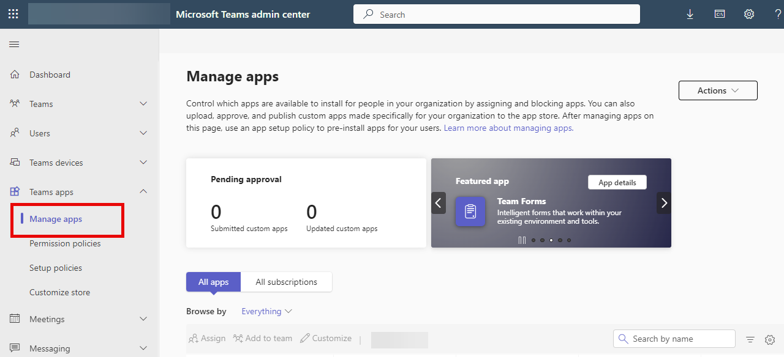Screen dimensions: 784x357
Task: Click Submitted custom apps count
Action: [216, 212]
